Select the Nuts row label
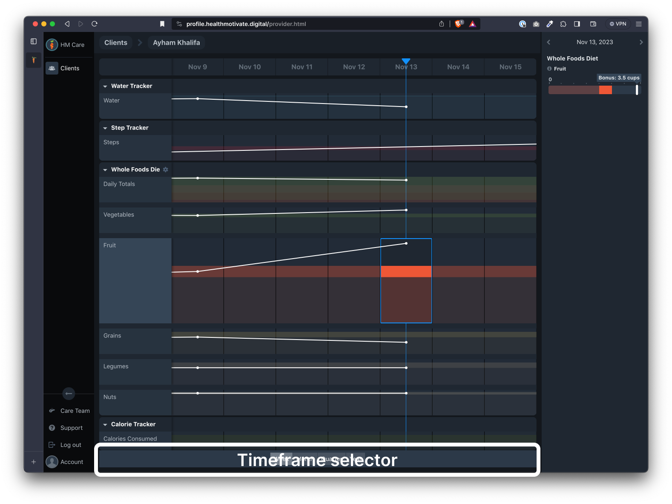This screenshot has width=672, height=504. (x=110, y=397)
